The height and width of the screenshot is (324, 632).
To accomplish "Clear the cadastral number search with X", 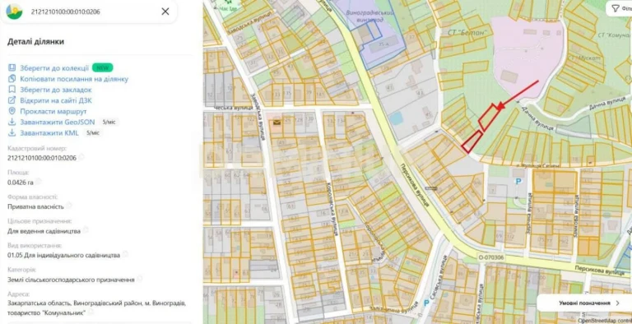I will tap(165, 12).
